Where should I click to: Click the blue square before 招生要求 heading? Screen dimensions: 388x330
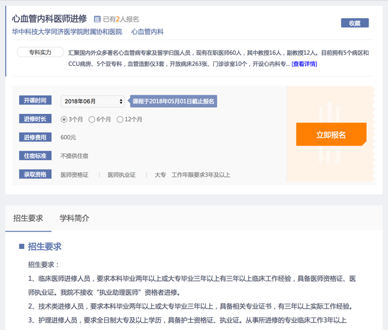pyautogui.click(x=22, y=247)
